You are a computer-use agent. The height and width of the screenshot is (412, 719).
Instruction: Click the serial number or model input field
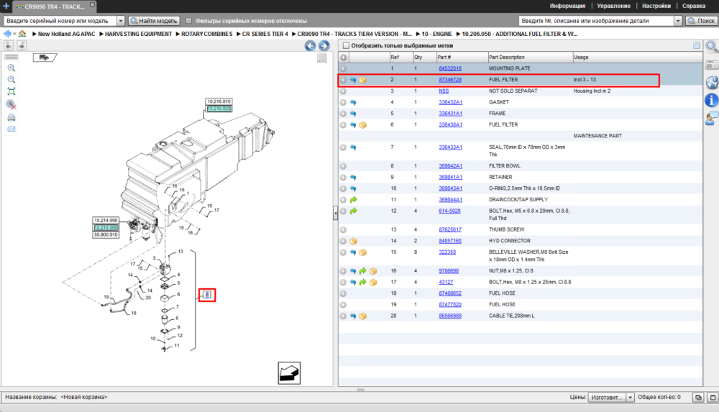(x=60, y=21)
